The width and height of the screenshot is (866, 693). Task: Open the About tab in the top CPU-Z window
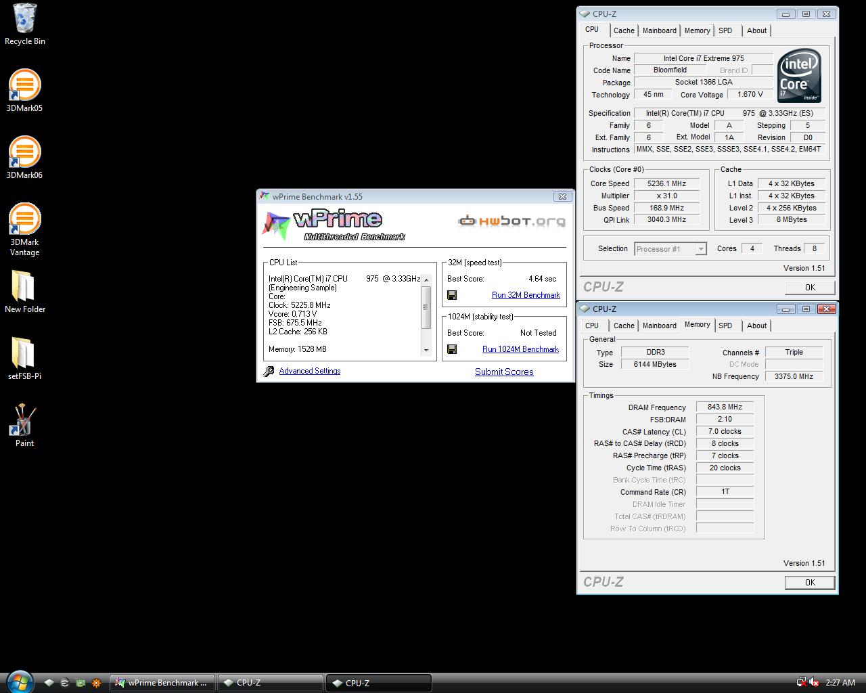coord(756,30)
